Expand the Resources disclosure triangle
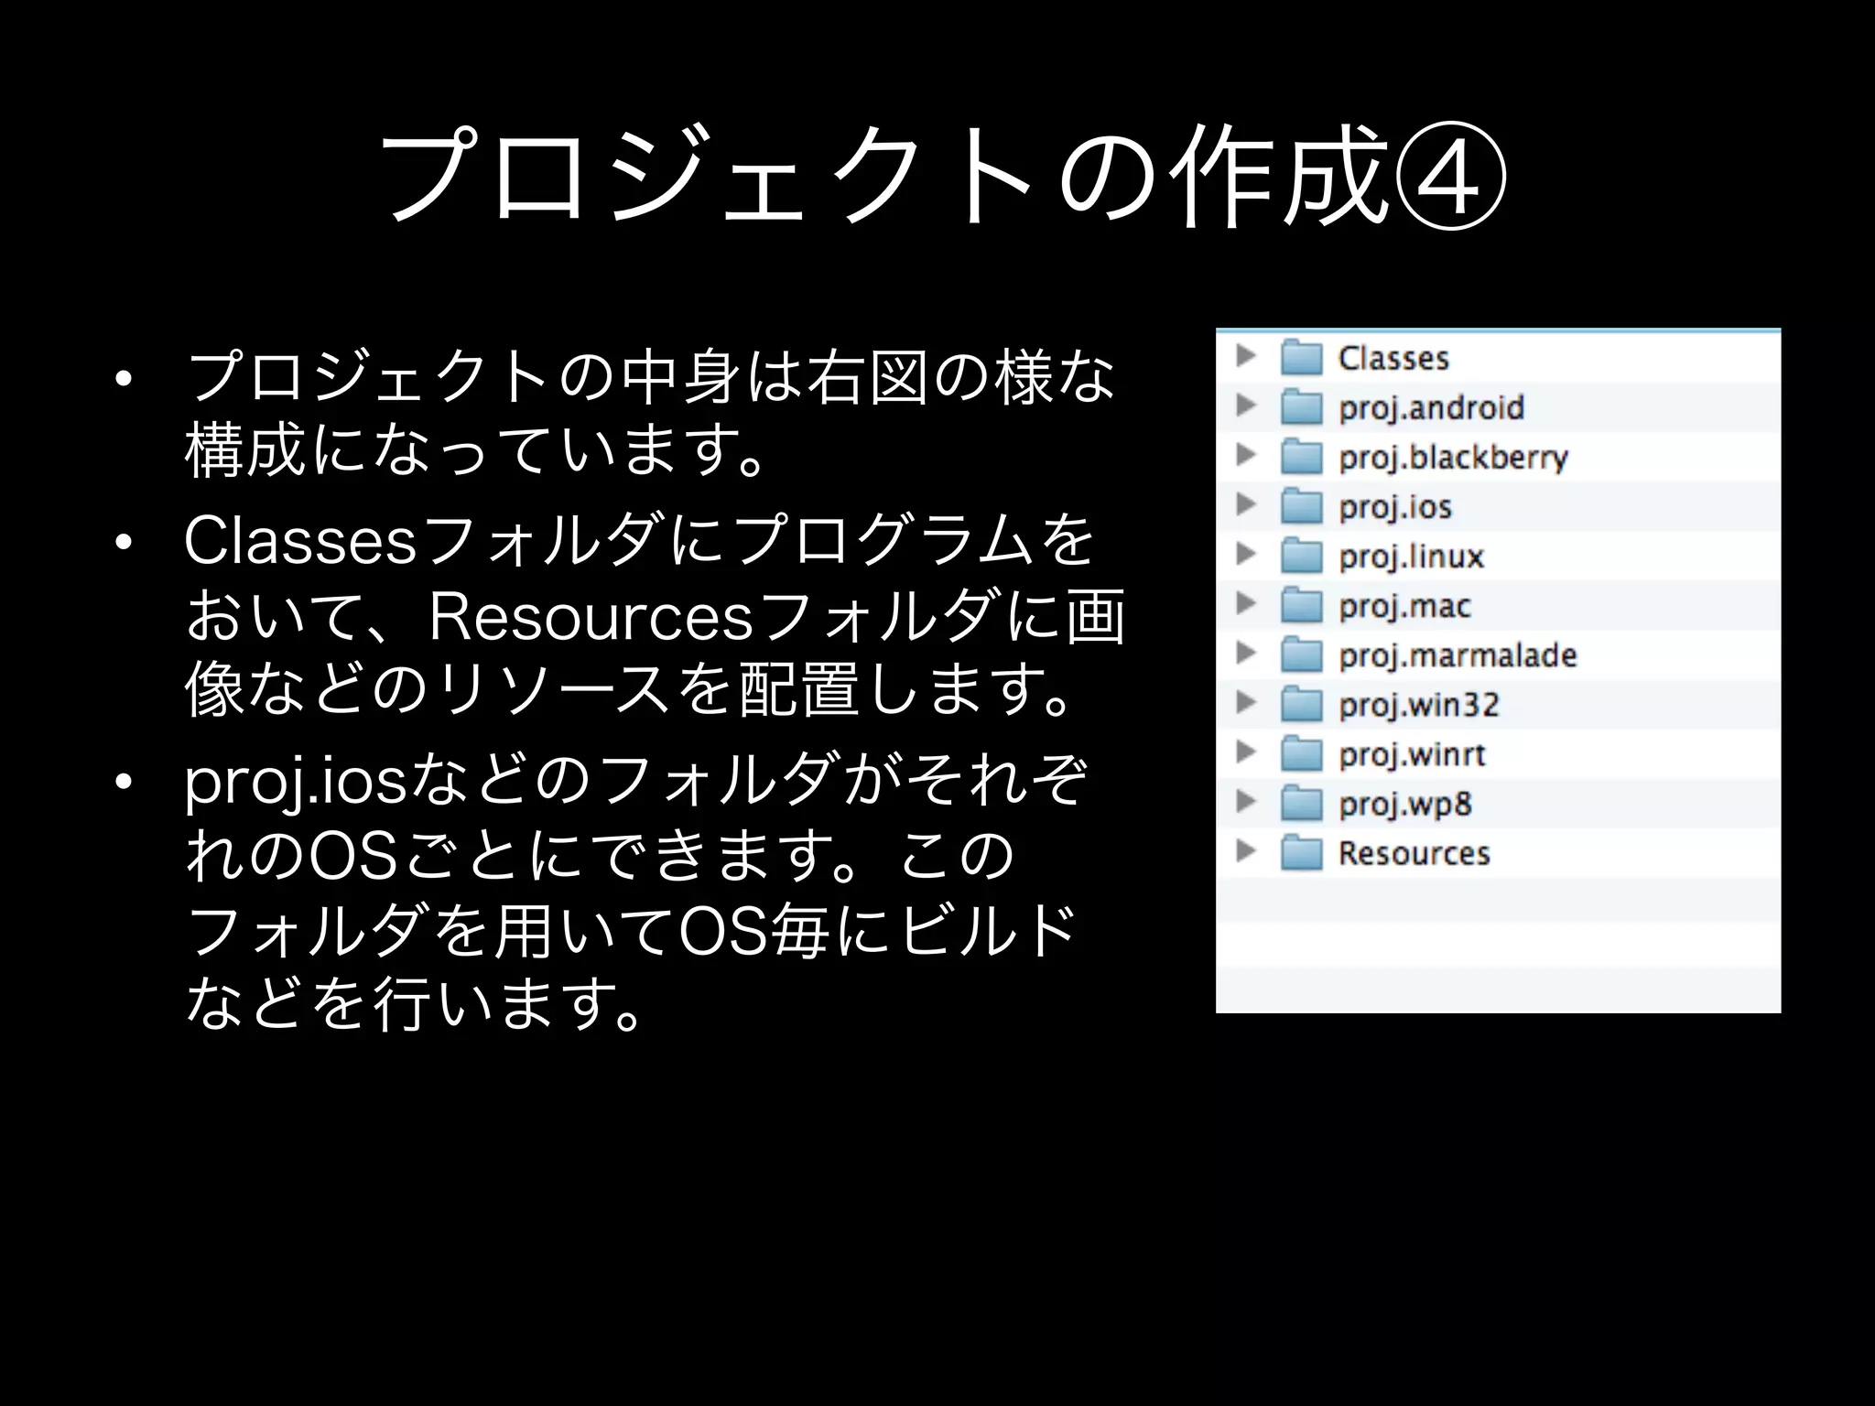 1246,850
